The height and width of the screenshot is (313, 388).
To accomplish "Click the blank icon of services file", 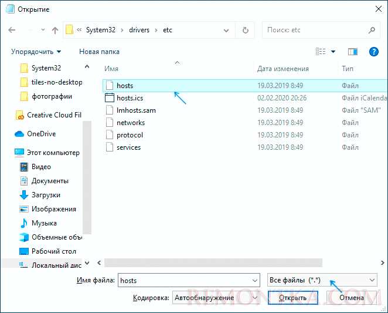I will coord(110,147).
